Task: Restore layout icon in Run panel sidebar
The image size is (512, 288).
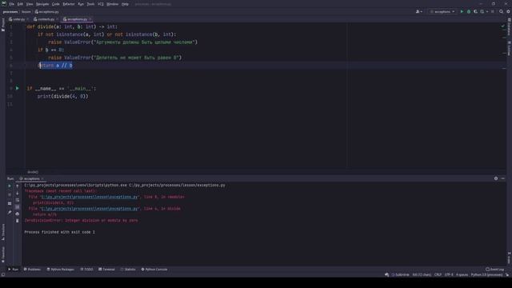Action: [10, 203]
